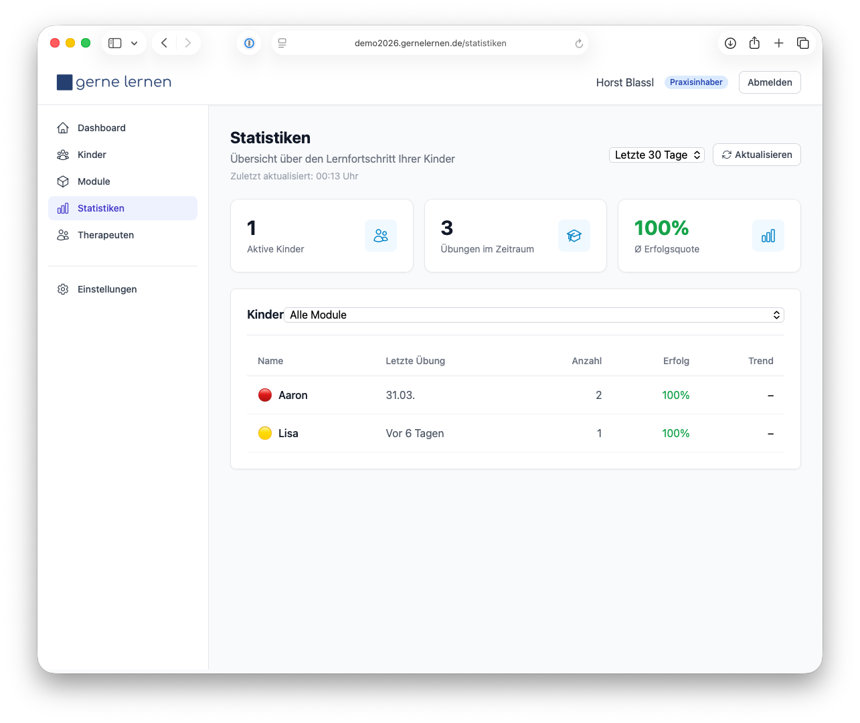Click the Module cube icon
The image size is (860, 723).
coord(63,181)
